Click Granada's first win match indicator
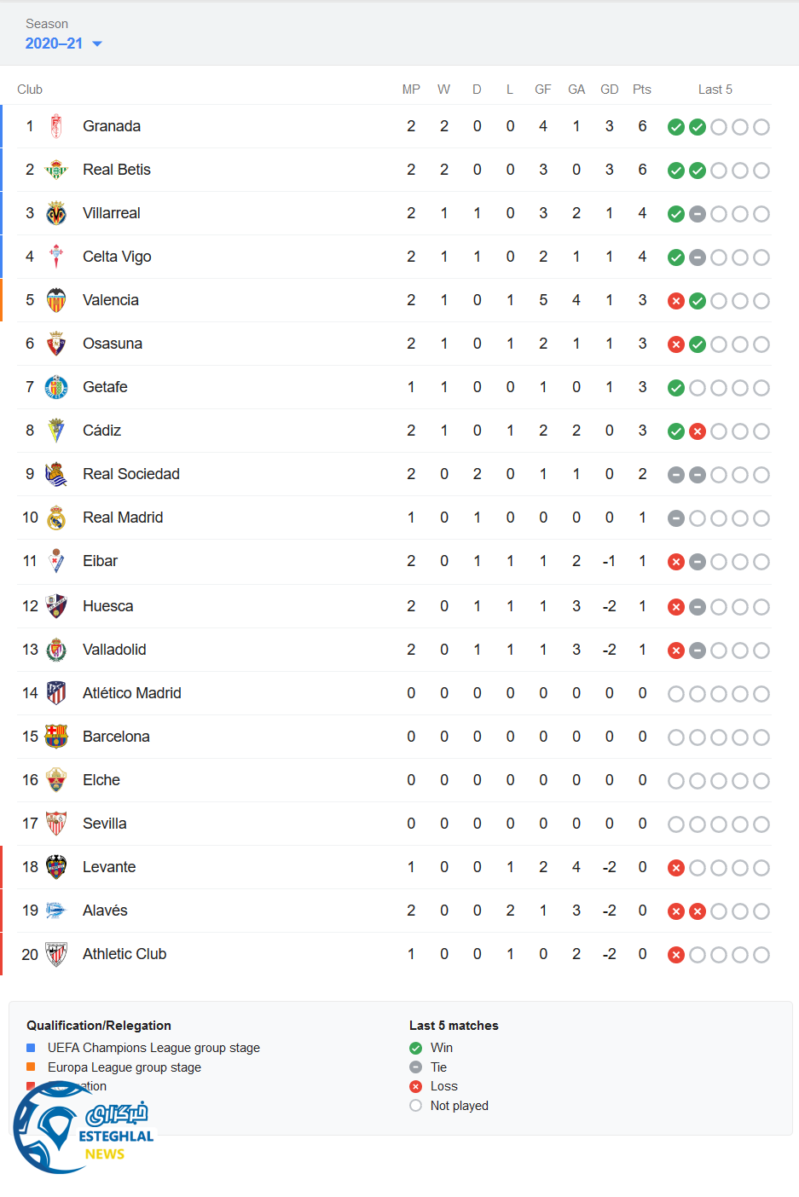Viewport: 799px width, 1197px height. point(676,127)
